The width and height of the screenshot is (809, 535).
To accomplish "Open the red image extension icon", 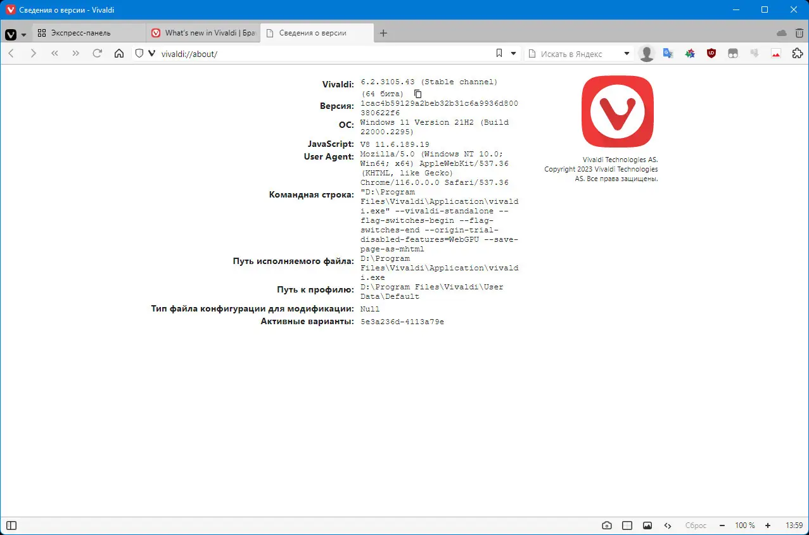I will coord(776,54).
